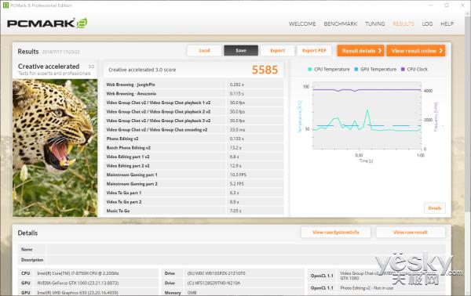Go to the HELP tab
This screenshot has height=296, width=471.
tap(447, 24)
